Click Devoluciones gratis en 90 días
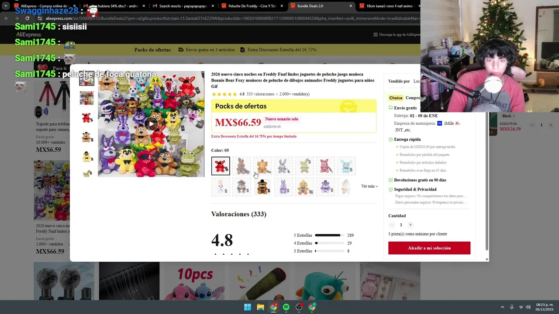Screen dimensions: 559x314 click(420, 180)
